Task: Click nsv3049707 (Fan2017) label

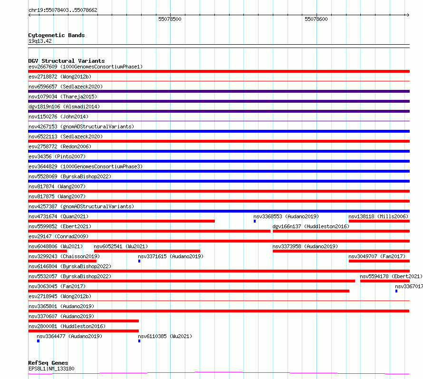Action: coord(377,256)
